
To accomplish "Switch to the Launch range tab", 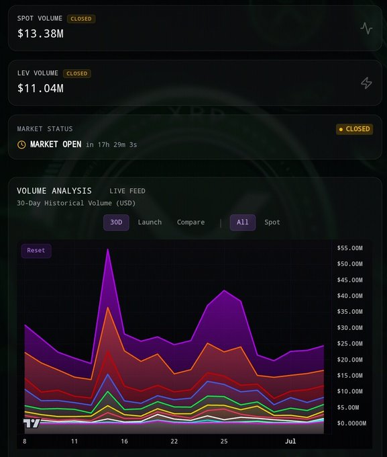I will (x=150, y=222).
